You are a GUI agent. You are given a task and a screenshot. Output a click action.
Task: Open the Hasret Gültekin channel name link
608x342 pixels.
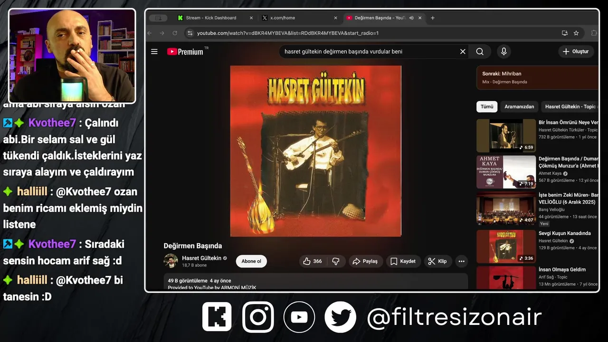202,258
